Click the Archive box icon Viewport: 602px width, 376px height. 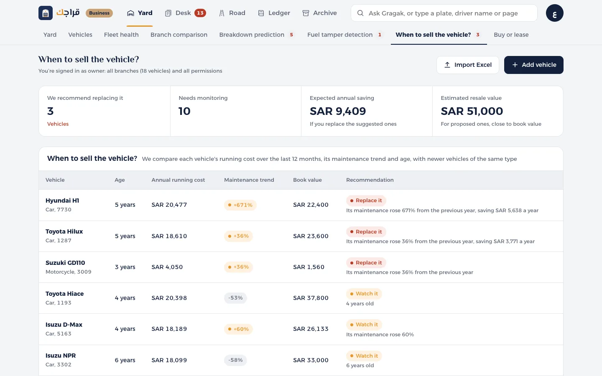coord(306,13)
